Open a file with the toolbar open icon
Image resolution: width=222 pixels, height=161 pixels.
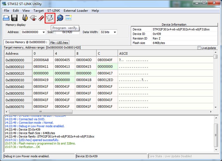click(x=6, y=18)
